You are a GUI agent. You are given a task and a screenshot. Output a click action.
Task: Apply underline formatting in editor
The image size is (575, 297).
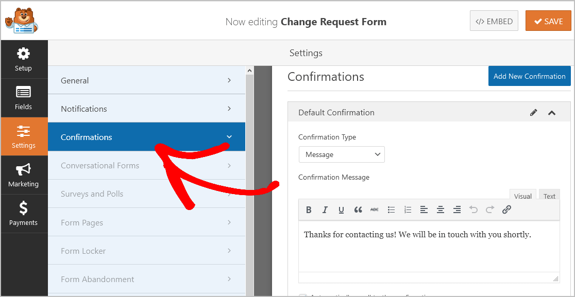point(341,210)
